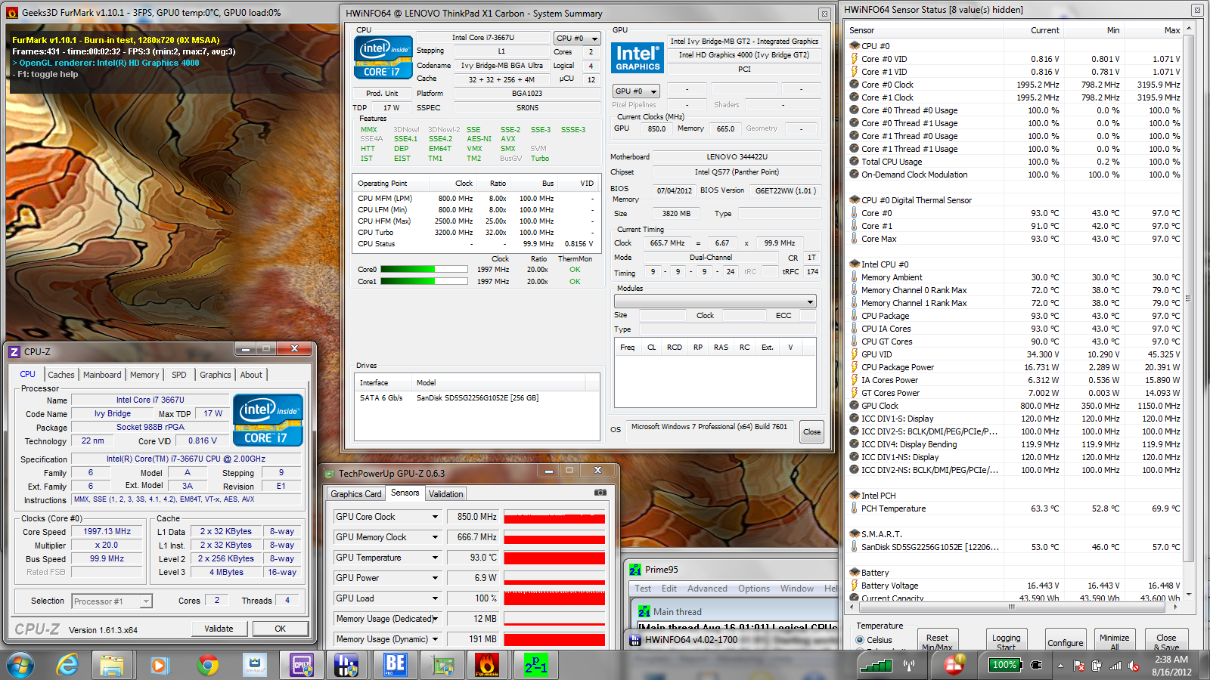Screen dimensions: 1210x680
Task: Click the green signal bars Access Connections icon
Action: click(876, 665)
